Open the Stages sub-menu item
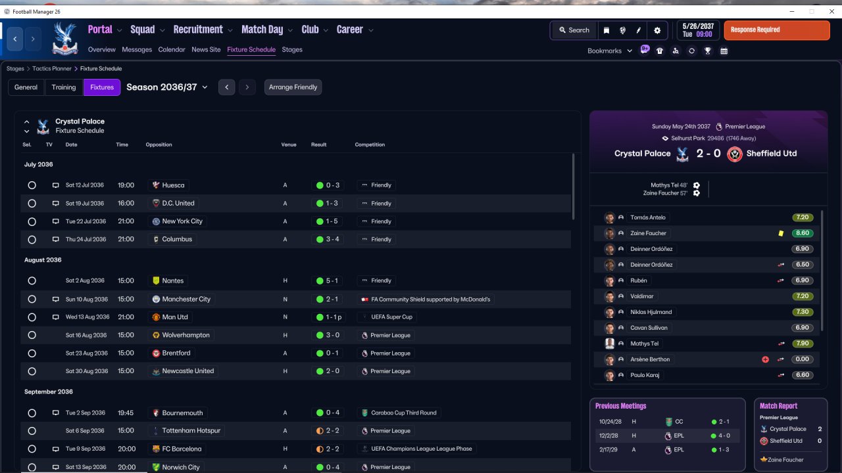This screenshot has width=842, height=473. [292, 50]
